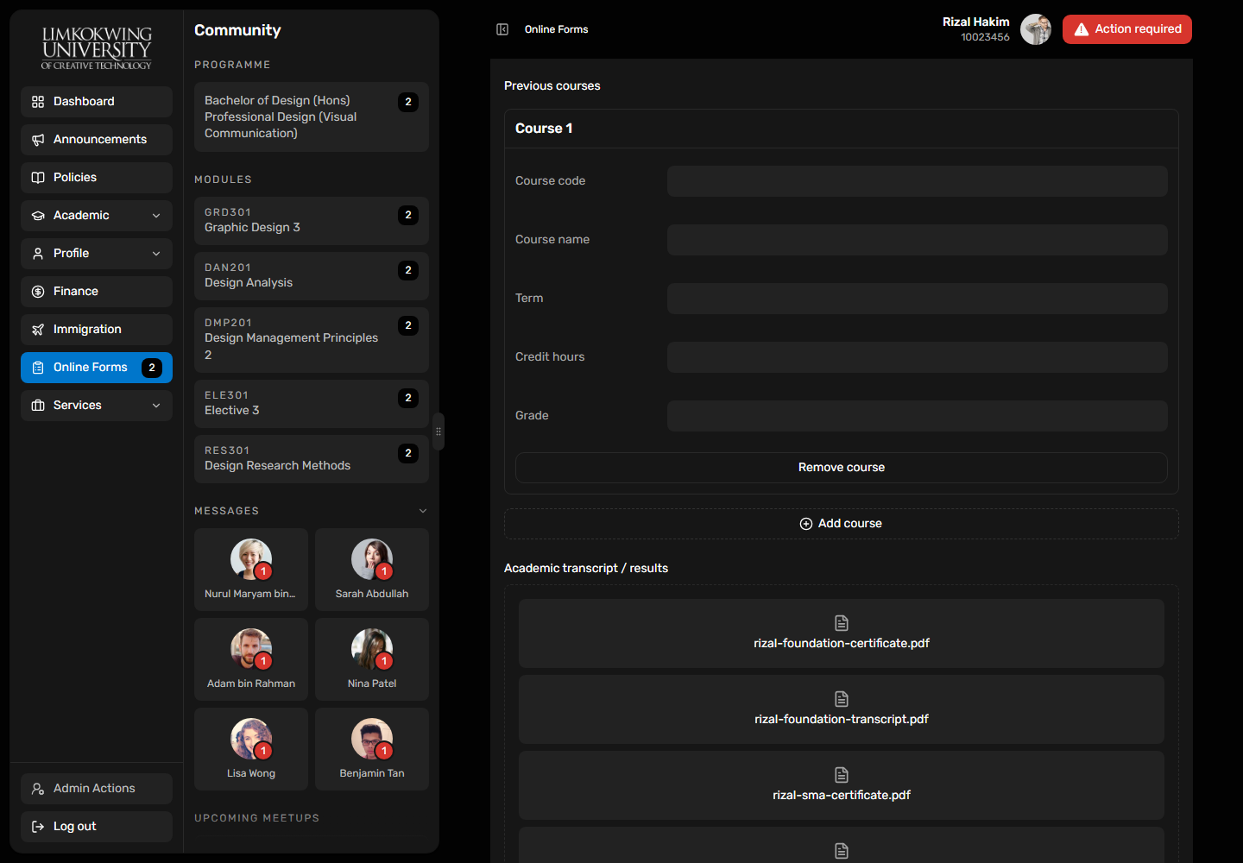Open Nina Patel's message
The image size is (1243, 863).
click(x=372, y=659)
